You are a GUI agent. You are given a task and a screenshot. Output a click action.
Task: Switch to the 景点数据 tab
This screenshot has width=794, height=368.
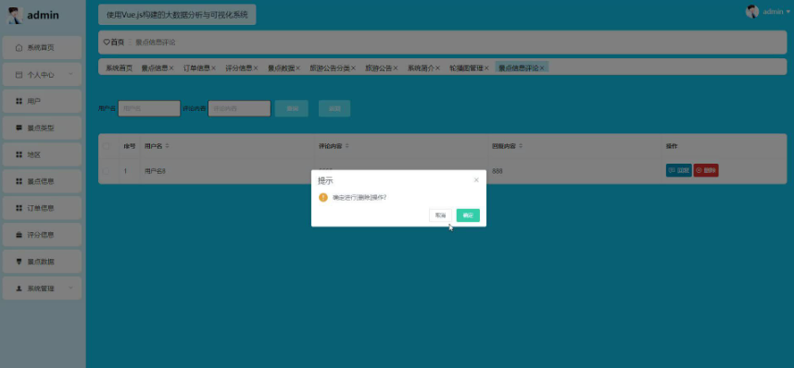click(x=281, y=67)
